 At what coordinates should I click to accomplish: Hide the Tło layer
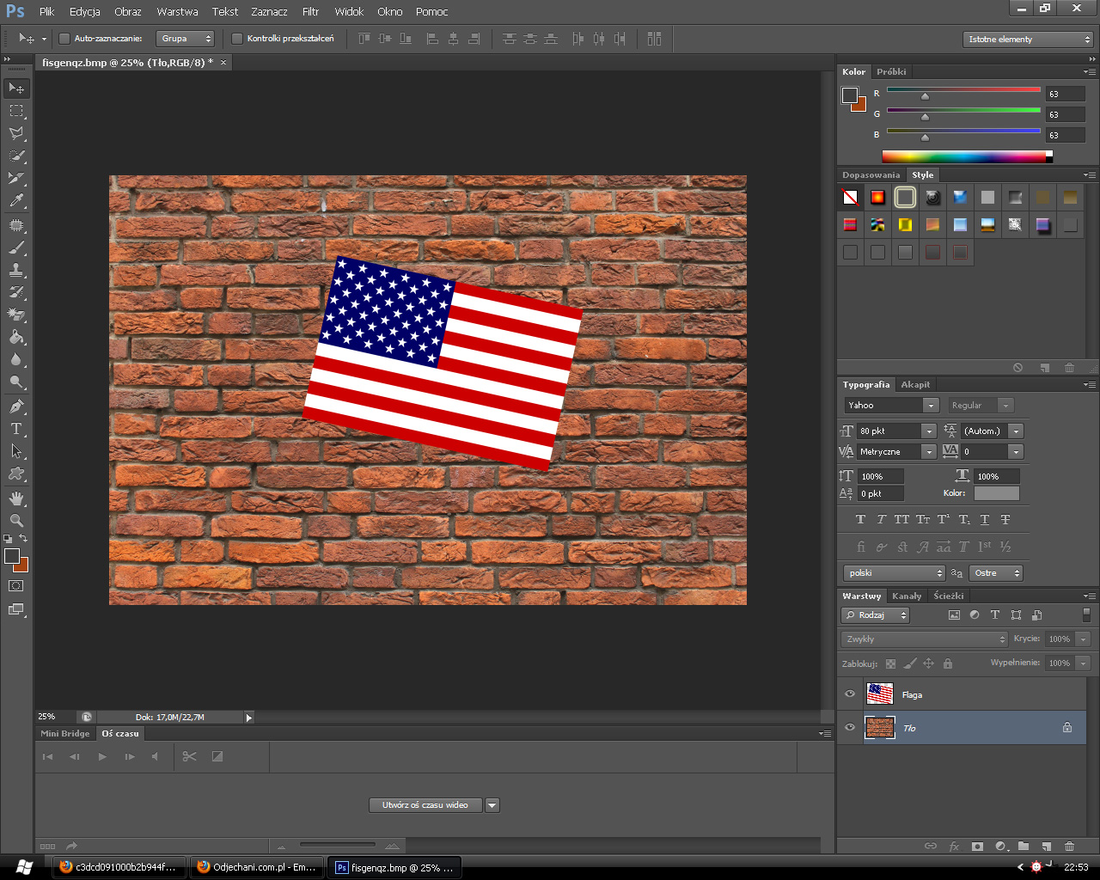[x=850, y=728]
